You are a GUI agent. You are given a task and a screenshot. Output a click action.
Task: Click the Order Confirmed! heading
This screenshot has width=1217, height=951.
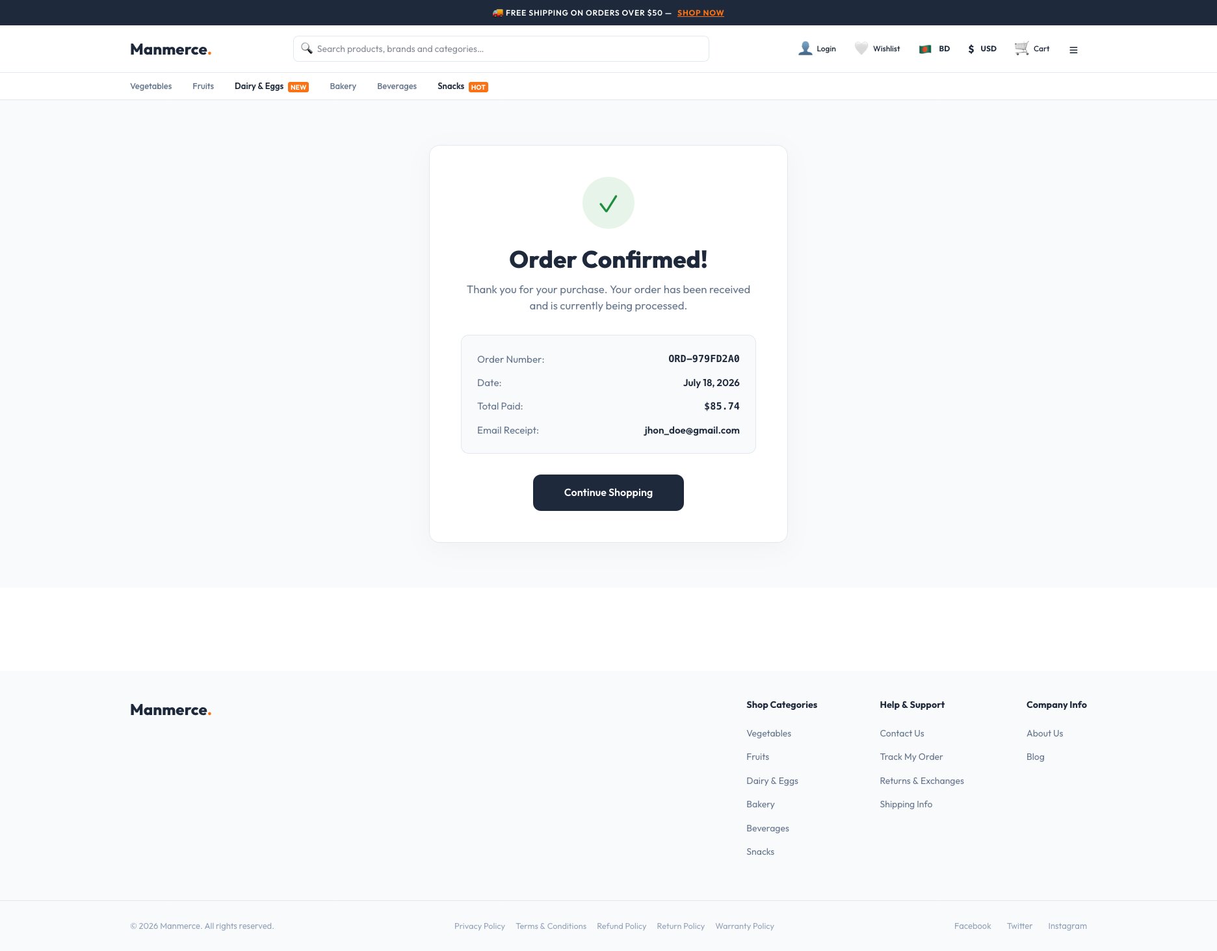point(608,259)
